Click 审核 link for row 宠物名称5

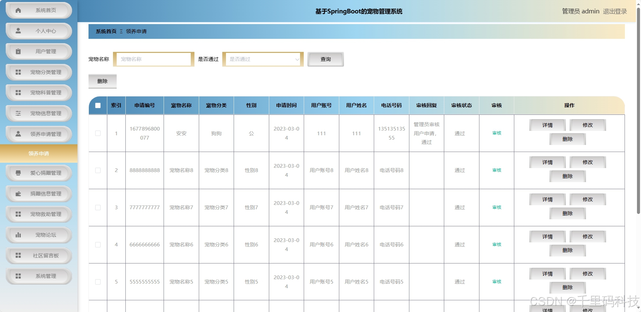point(497,282)
